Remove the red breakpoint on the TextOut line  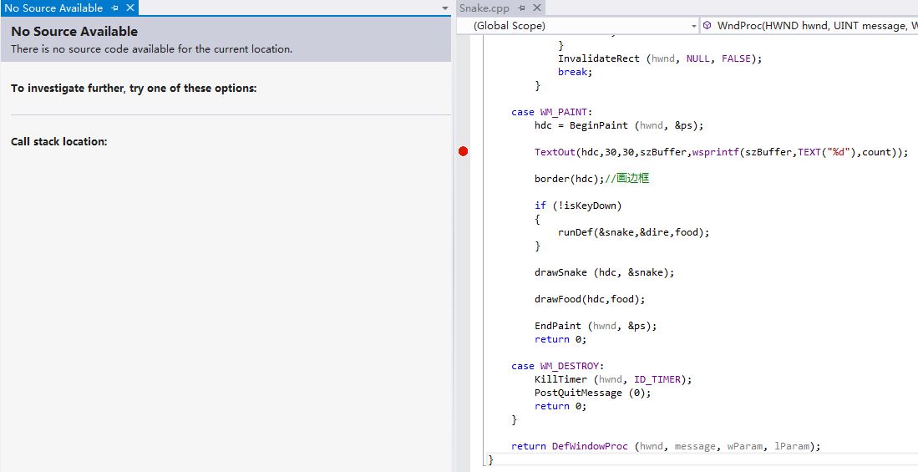(x=463, y=151)
